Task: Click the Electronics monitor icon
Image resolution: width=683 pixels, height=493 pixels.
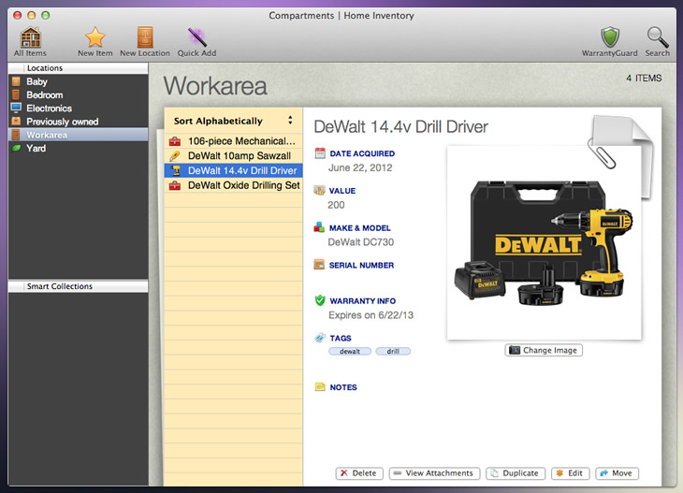Action: (x=16, y=108)
